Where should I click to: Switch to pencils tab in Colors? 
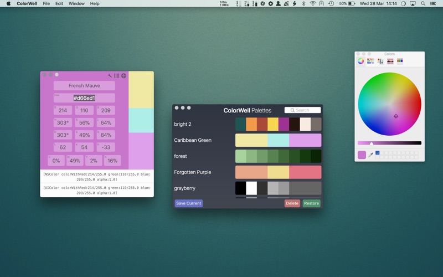tap(400, 61)
